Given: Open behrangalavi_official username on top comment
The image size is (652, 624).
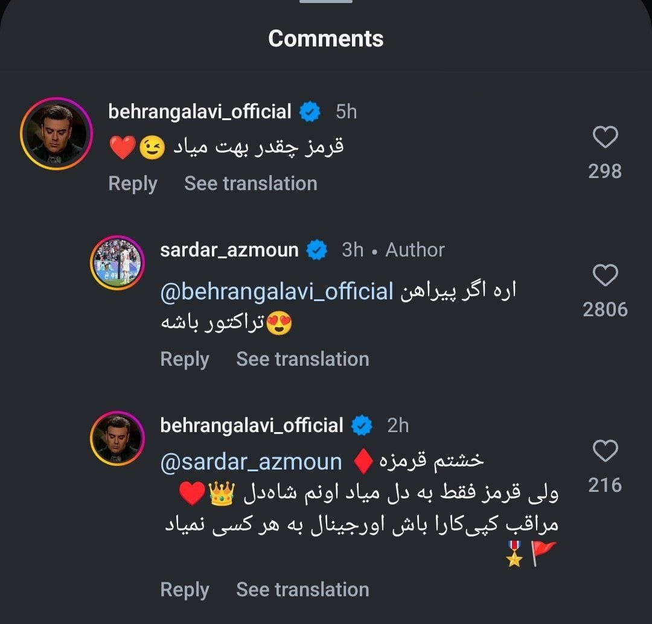Looking at the screenshot, I should point(200,112).
